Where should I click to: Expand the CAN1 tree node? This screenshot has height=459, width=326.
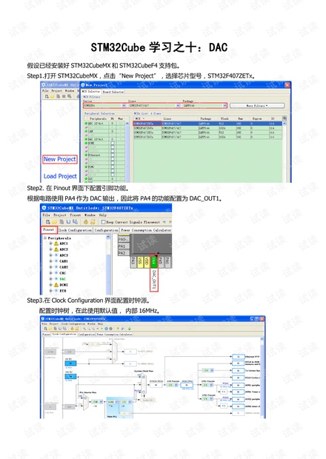[50, 261]
